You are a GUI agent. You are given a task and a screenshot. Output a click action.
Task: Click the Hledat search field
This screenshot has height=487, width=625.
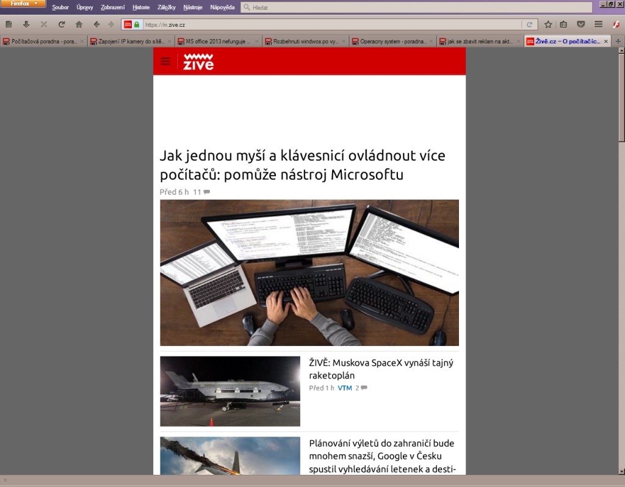[416, 7]
